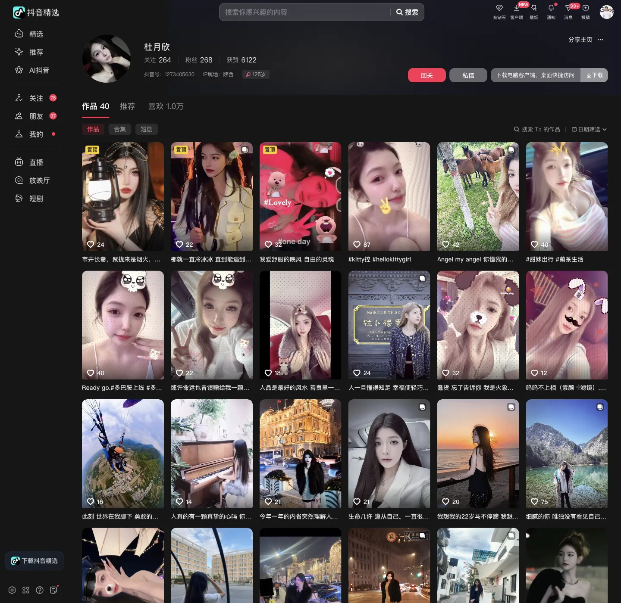The height and width of the screenshot is (603, 621).
Task: Click caption '今年一年的内省突然理解人...'
Action: [299, 516]
